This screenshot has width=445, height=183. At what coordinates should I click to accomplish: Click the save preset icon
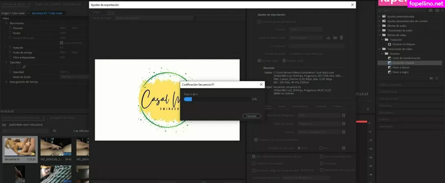pyautogui.click(x=328, y=37)
